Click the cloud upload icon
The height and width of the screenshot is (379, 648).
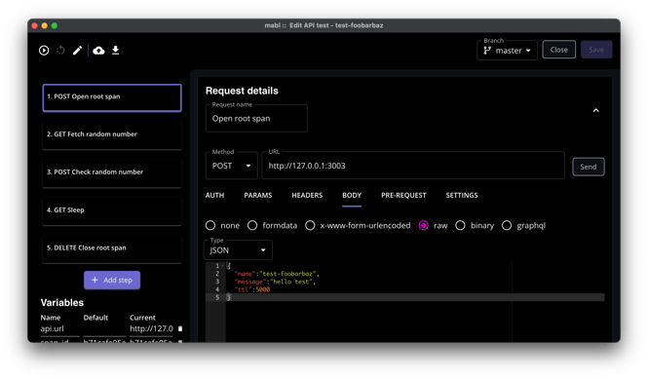coord(98,51)
